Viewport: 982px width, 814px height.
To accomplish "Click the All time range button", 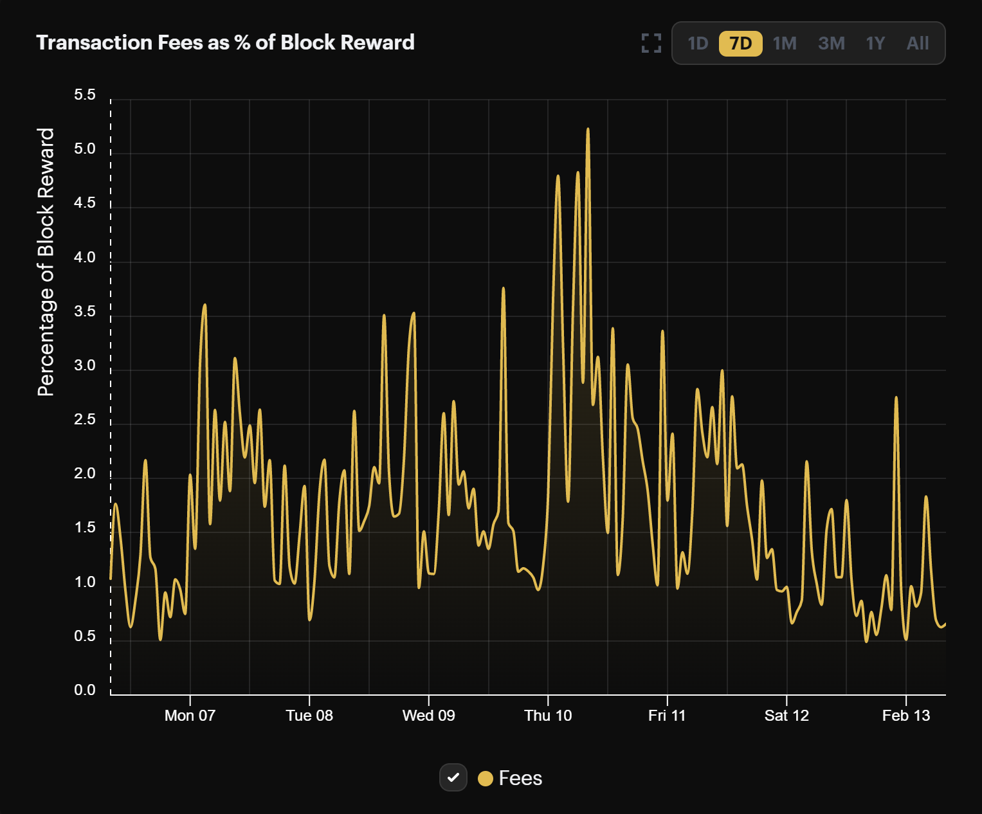I will (x=918, y=43).
